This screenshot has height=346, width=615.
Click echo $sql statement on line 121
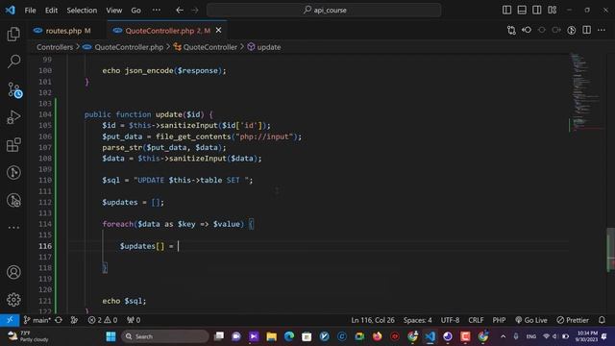point(124,301)
